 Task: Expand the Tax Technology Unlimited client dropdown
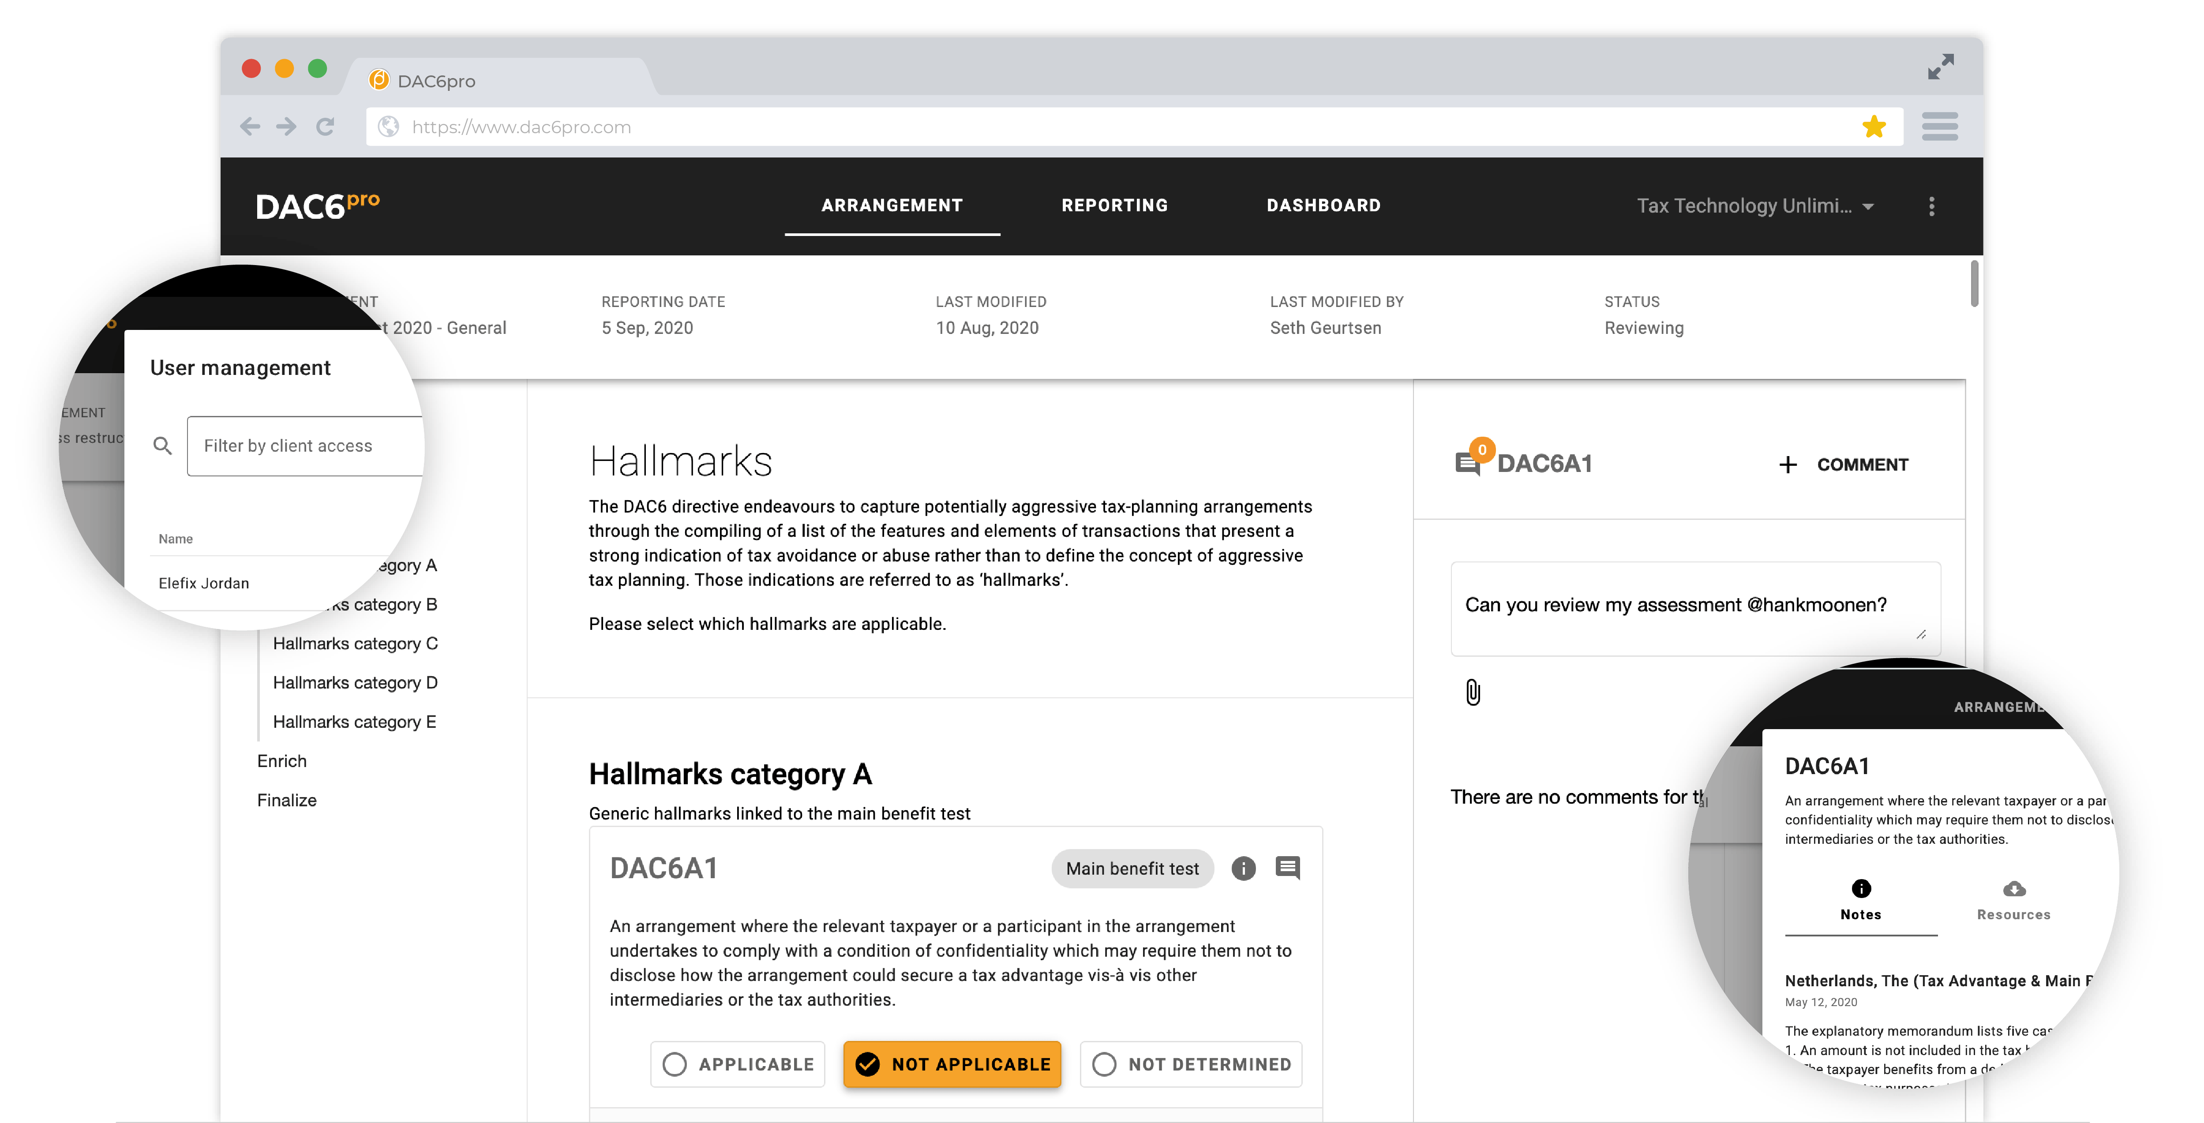[1754, 206]
